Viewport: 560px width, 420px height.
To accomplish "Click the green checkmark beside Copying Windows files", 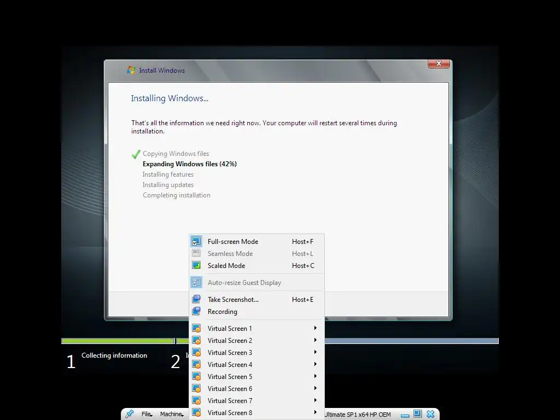I will (136, 154).
